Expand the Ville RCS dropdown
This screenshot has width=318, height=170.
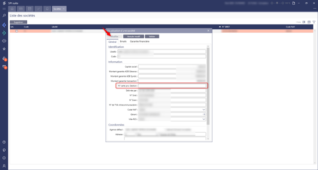click(204, 119)
